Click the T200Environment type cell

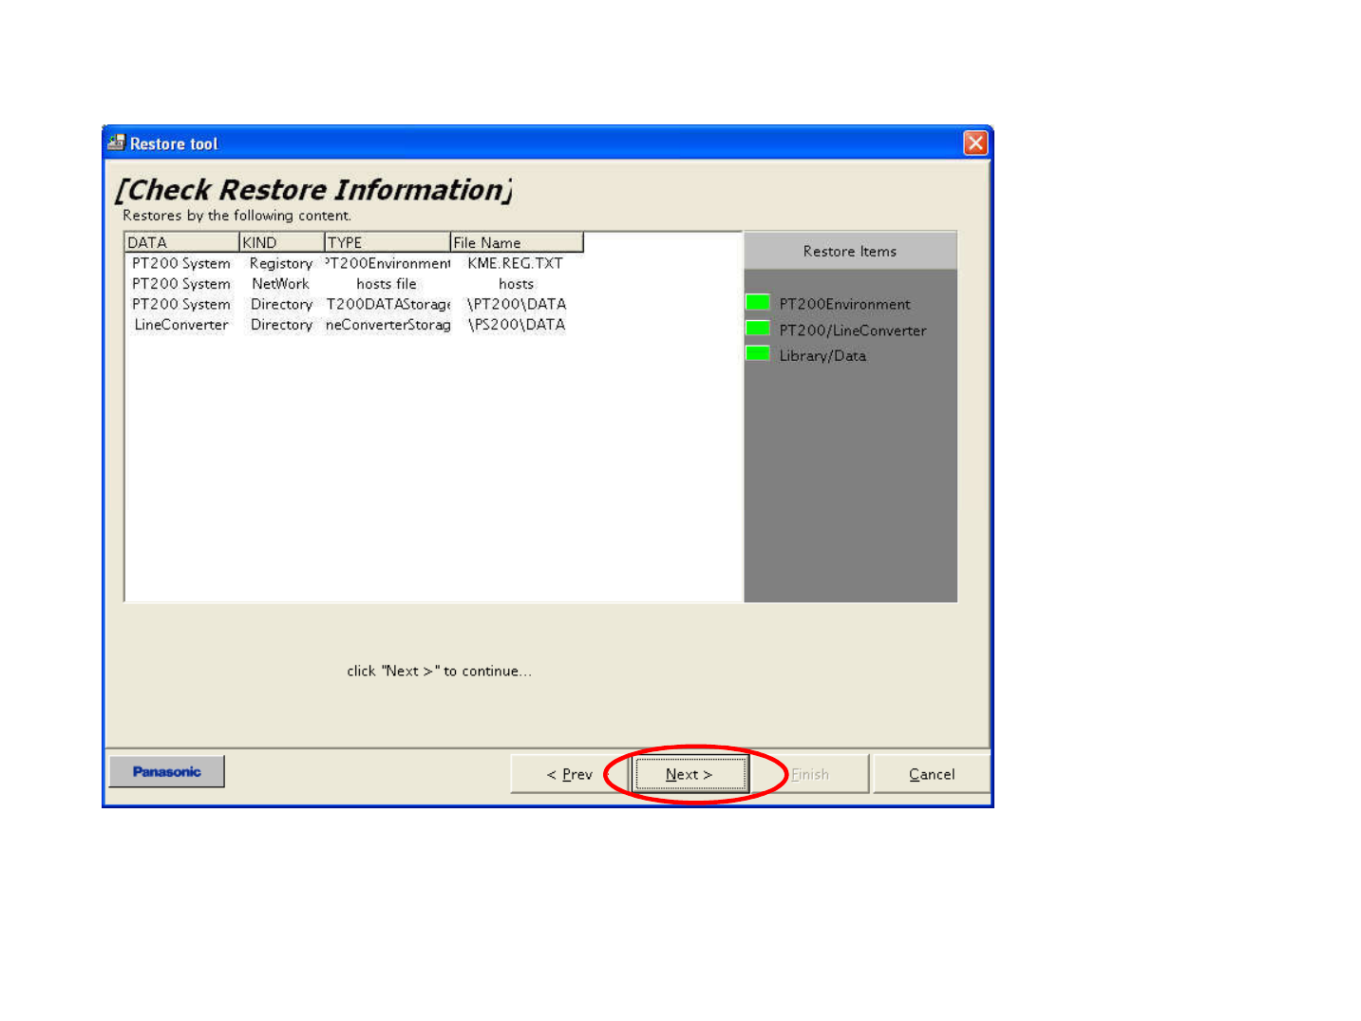[388, 263]
